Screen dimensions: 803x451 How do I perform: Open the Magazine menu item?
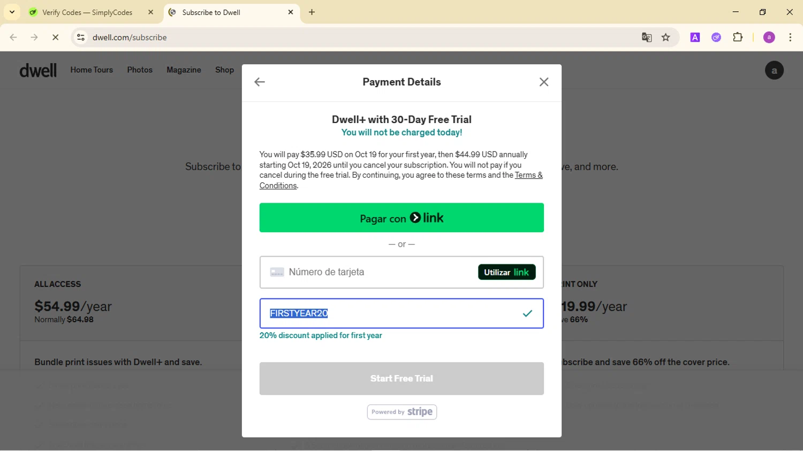[x=184, y=70]
